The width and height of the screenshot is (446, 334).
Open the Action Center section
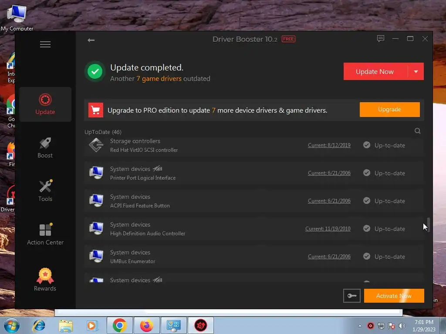45,234
